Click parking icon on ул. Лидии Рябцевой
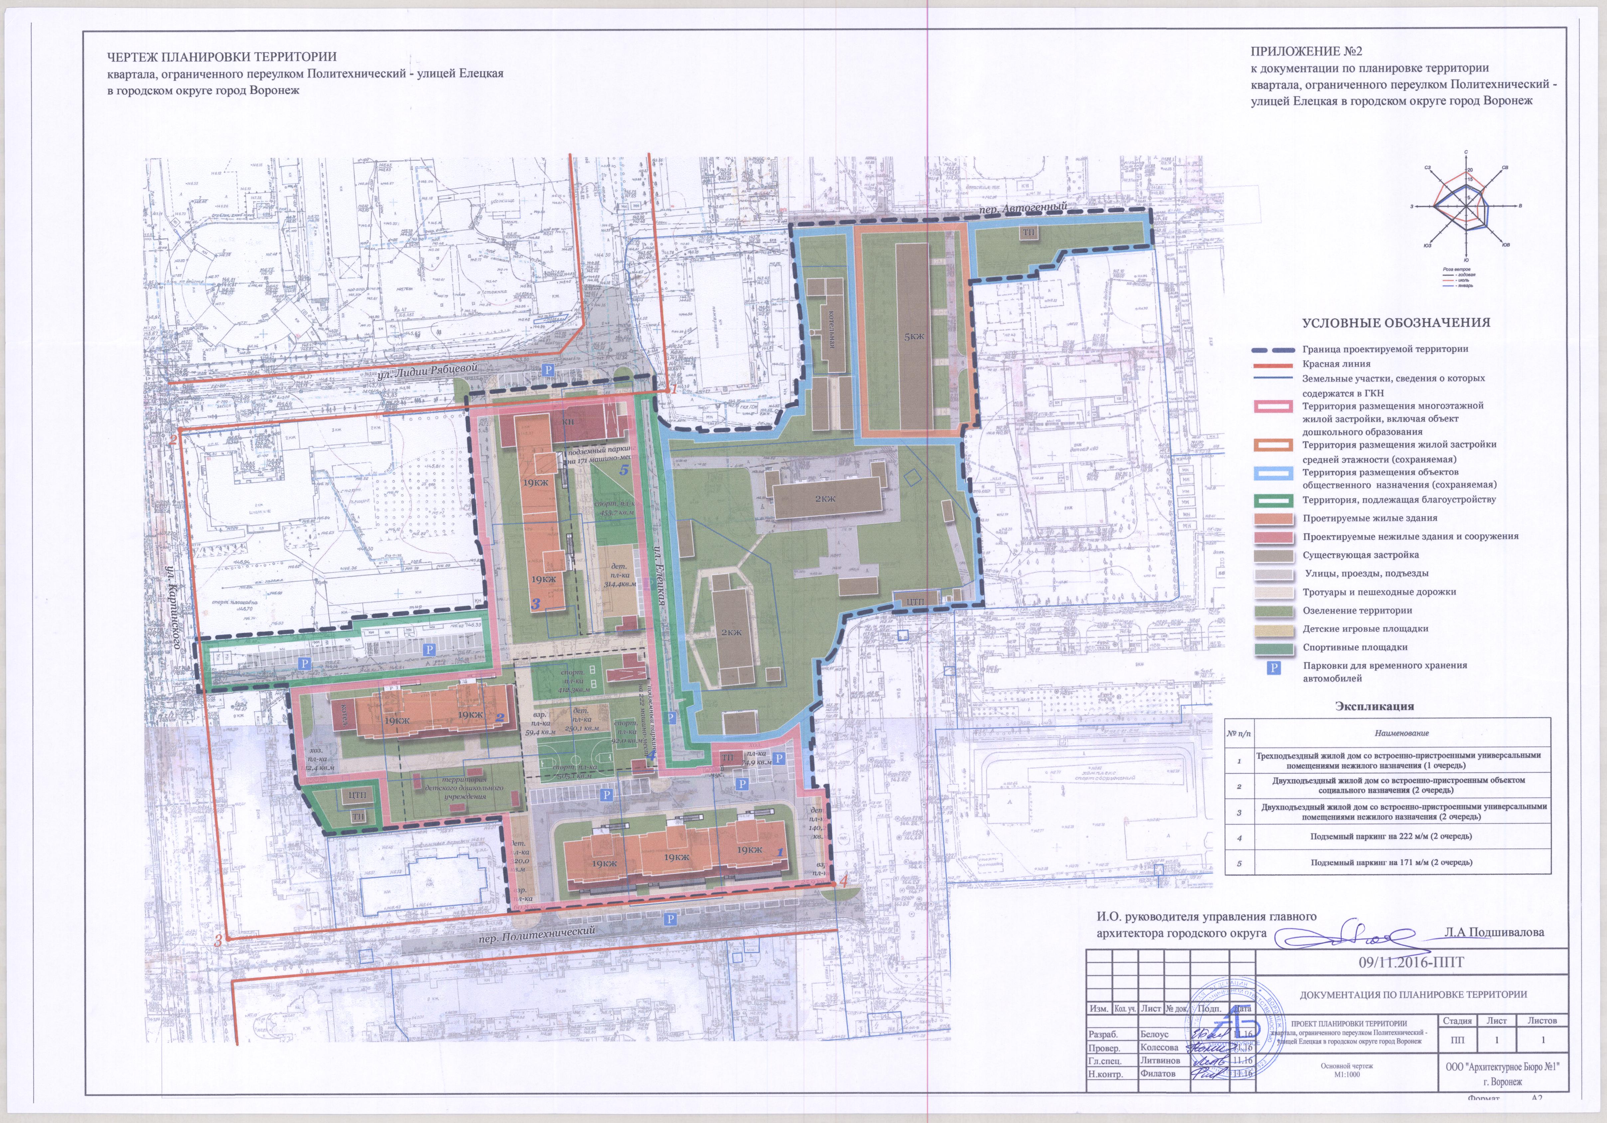 pyautogui.click(x=548, y=370)
